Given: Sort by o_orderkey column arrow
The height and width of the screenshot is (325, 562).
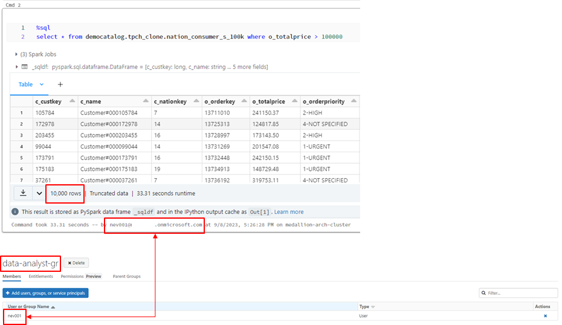Looking at the screenshot, I should point(245,101).
